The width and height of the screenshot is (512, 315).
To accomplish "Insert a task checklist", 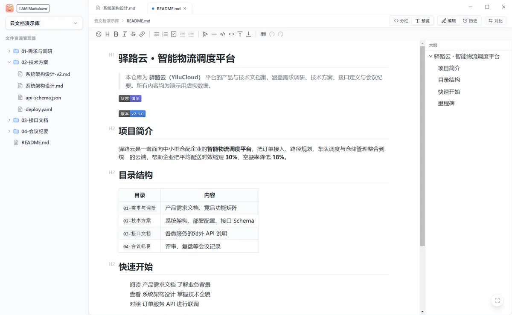I will [x=174, y=34].
